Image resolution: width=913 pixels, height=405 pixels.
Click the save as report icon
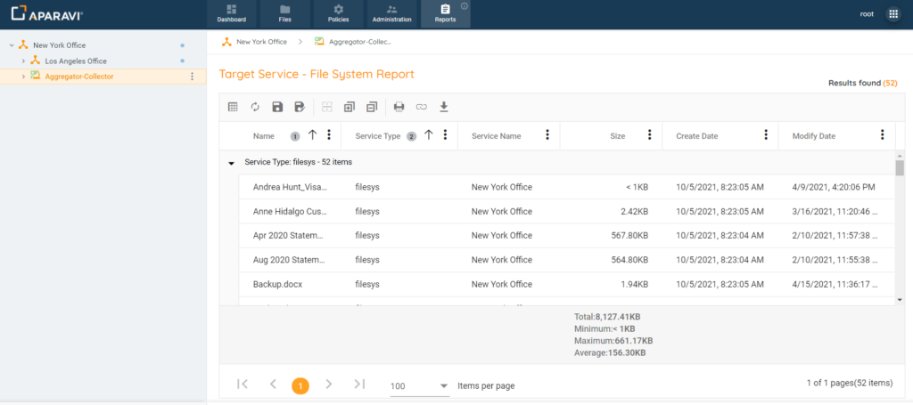click(300, 107)
